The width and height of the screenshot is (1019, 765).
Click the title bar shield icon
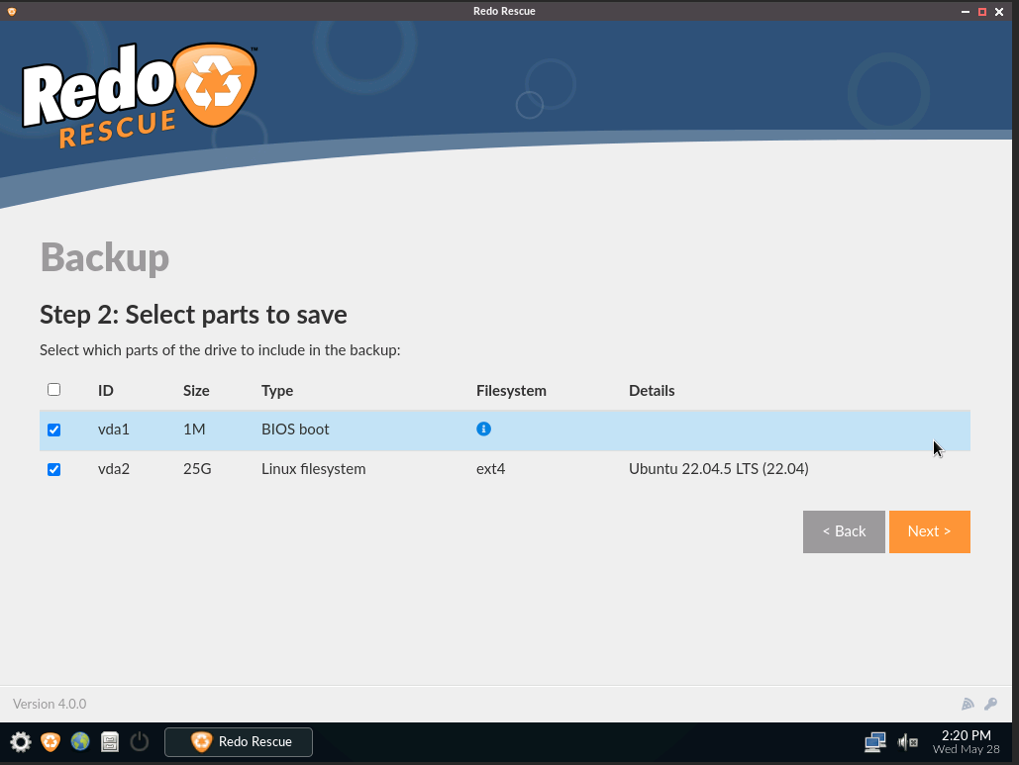12,11
